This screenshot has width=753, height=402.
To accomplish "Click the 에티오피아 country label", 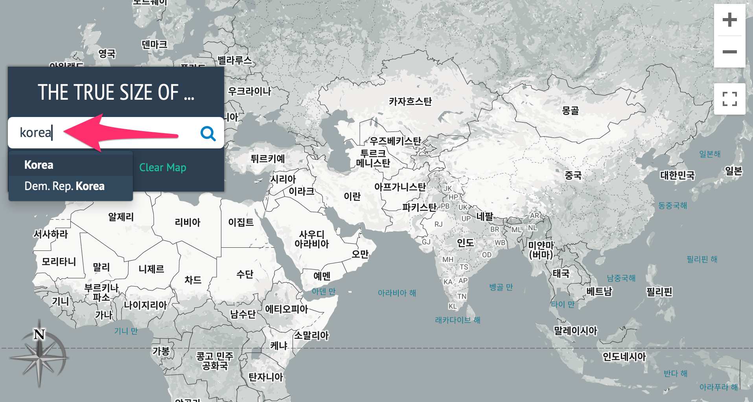I will (287, 309).
